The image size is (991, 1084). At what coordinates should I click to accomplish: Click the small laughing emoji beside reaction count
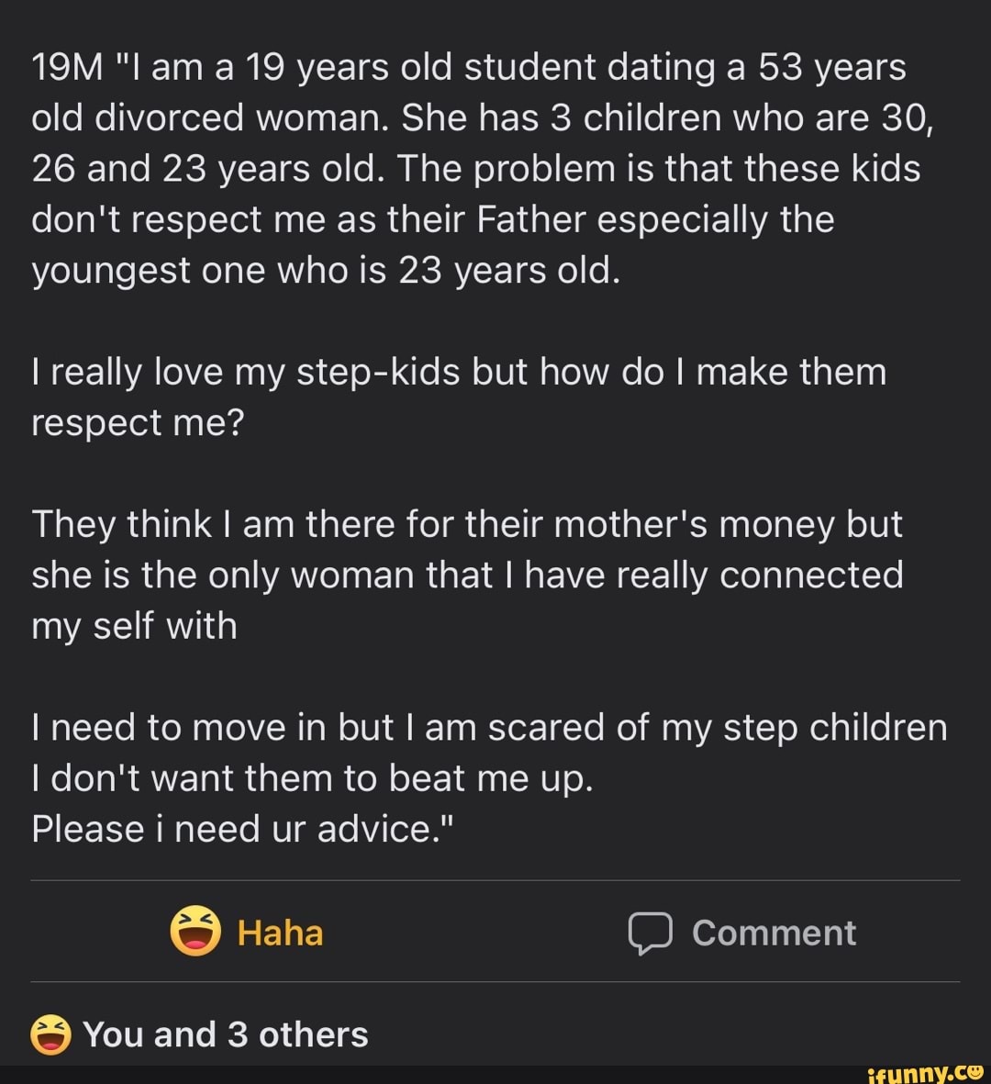point(50,1034)
